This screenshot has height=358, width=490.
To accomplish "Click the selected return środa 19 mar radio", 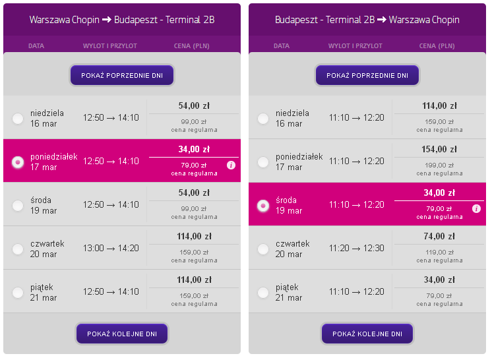I will click(263, 206).
